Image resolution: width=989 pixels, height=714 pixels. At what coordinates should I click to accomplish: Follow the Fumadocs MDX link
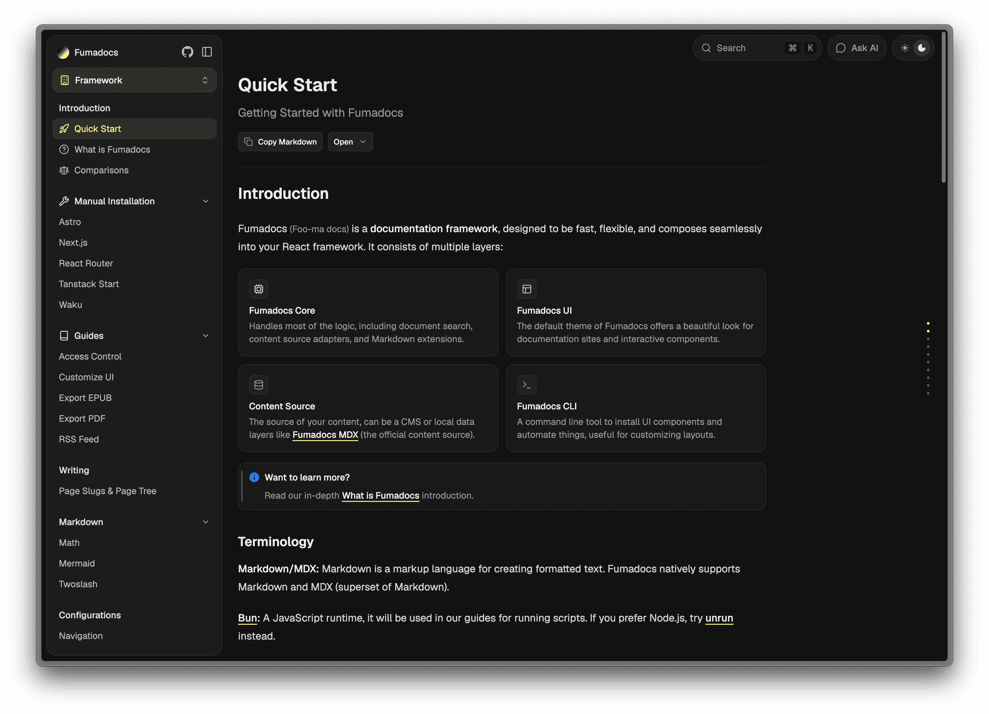pyautogui.click(x=325, y=435)
